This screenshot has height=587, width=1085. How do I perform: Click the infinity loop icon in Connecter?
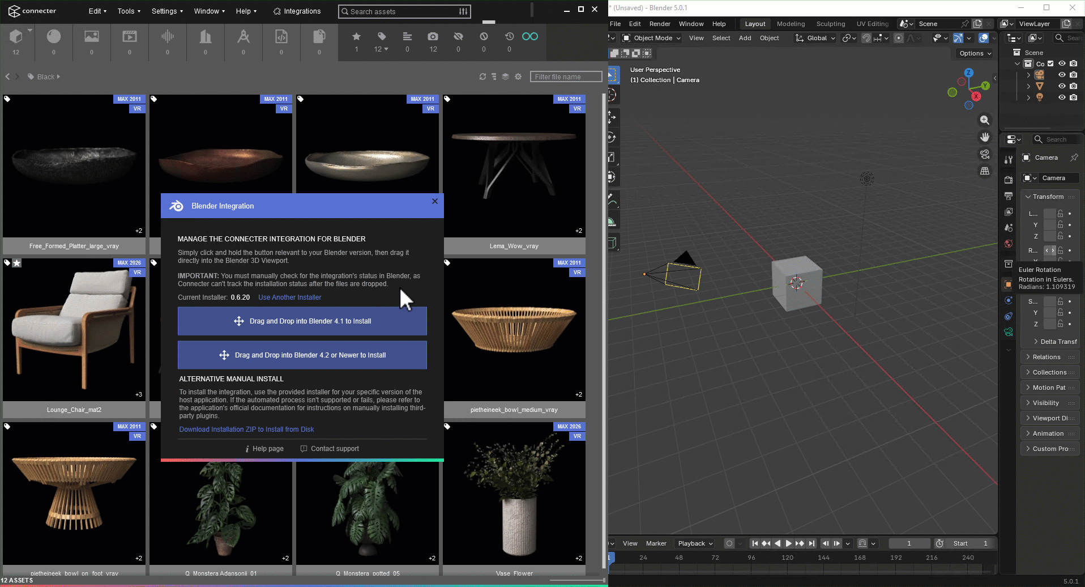pos(530,37)
